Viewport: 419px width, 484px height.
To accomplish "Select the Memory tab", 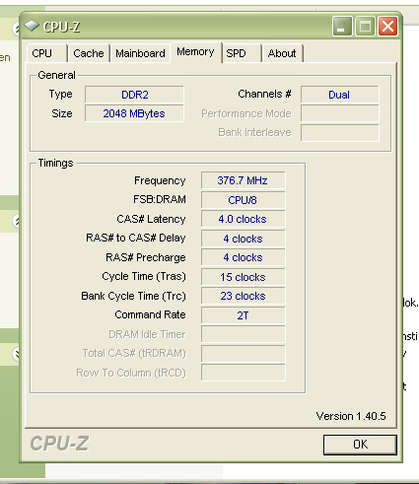I will 196,52.
